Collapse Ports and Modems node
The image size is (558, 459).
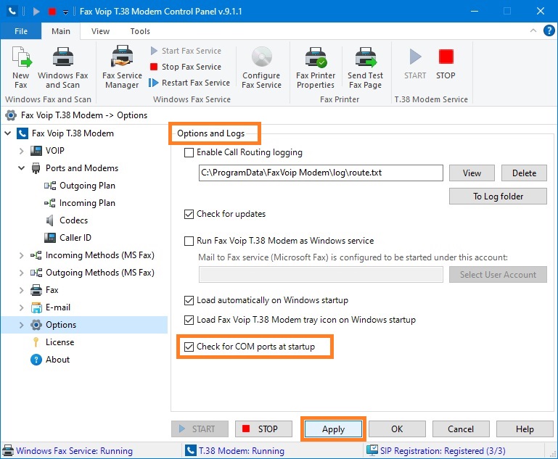pyautogui.click(x=21, y=168)
